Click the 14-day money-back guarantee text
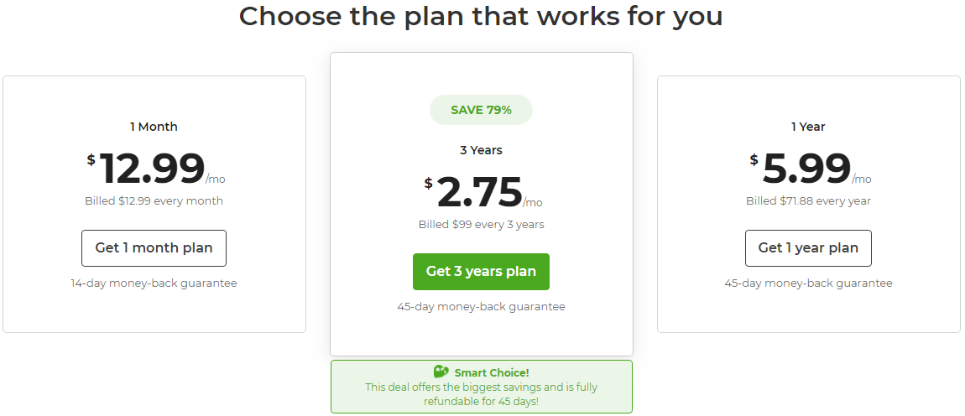The height and width of the screenshot is (416, 965). (x=154, y=283)
